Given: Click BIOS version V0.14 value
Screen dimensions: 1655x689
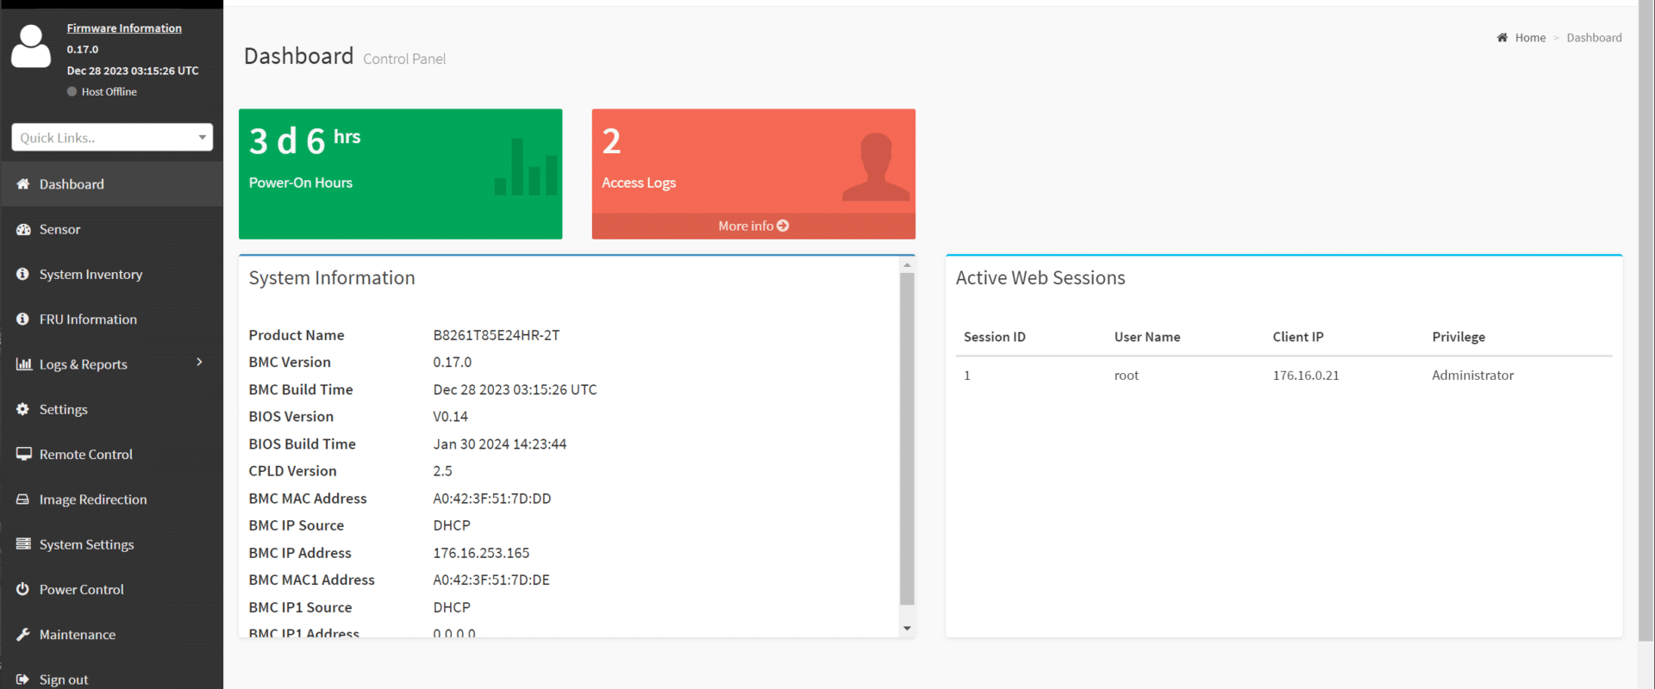Looking at the screenshot, I should (x=450, y=416).
